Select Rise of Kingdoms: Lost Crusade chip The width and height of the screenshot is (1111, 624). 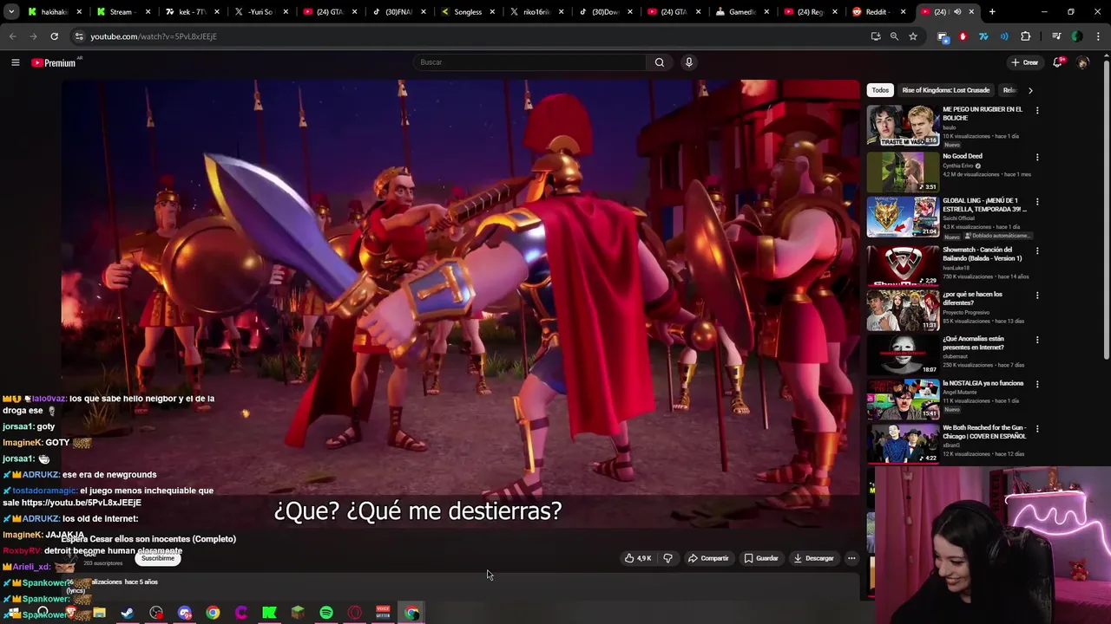(x=945, y=90)
